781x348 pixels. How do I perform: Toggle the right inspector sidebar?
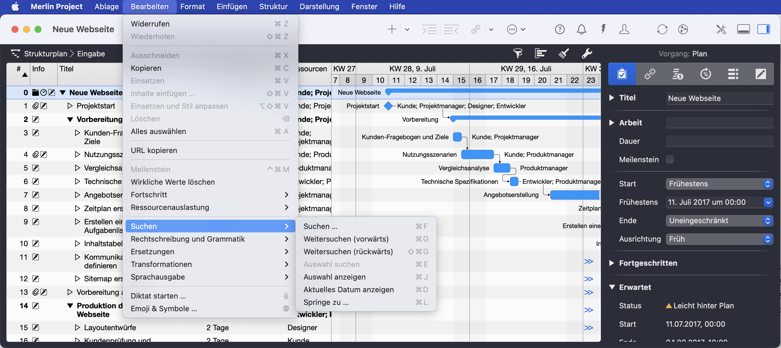763,29
